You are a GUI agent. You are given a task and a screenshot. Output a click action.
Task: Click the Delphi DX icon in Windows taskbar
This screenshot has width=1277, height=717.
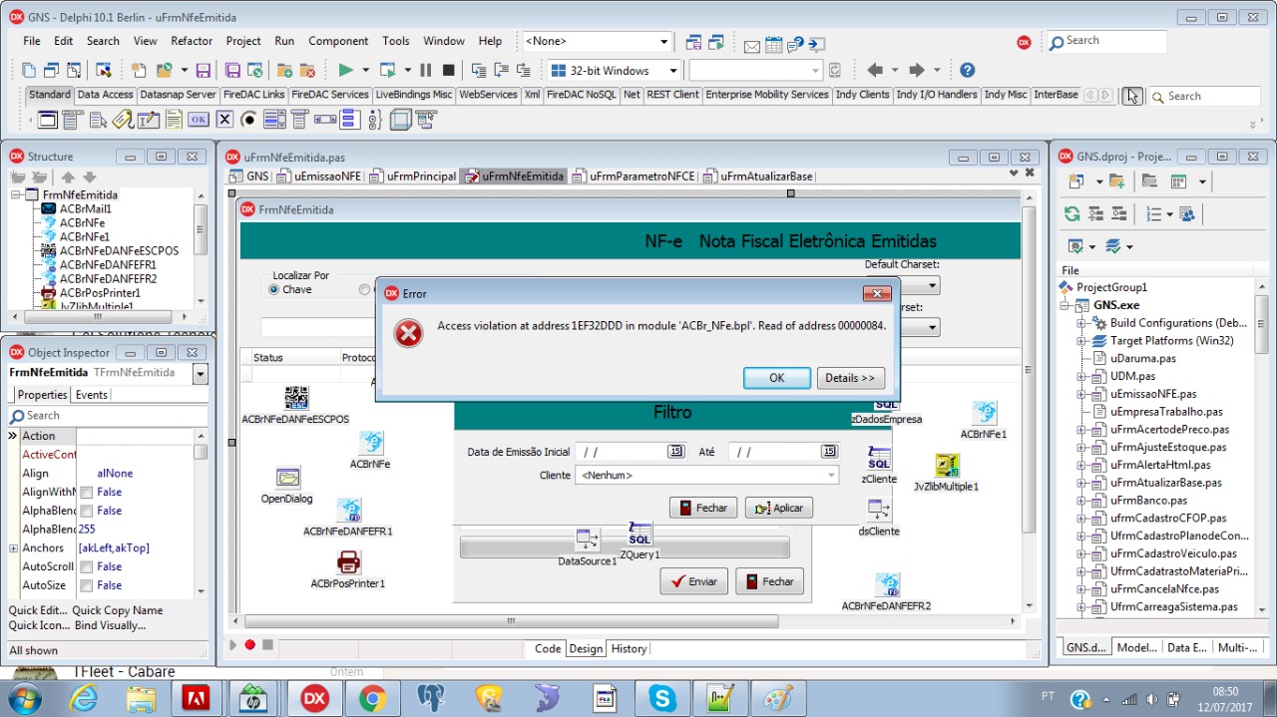pyautogui.click(x=315, y=698)
